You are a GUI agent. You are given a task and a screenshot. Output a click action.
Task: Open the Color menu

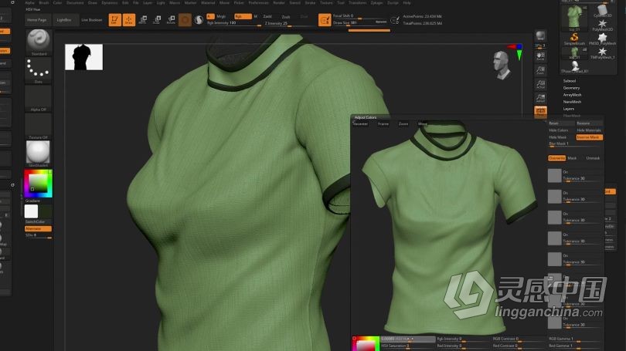[x=57, y=3]
